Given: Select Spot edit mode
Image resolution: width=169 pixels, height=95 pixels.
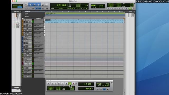Looking at the screenshot, I should click(20, 5).
